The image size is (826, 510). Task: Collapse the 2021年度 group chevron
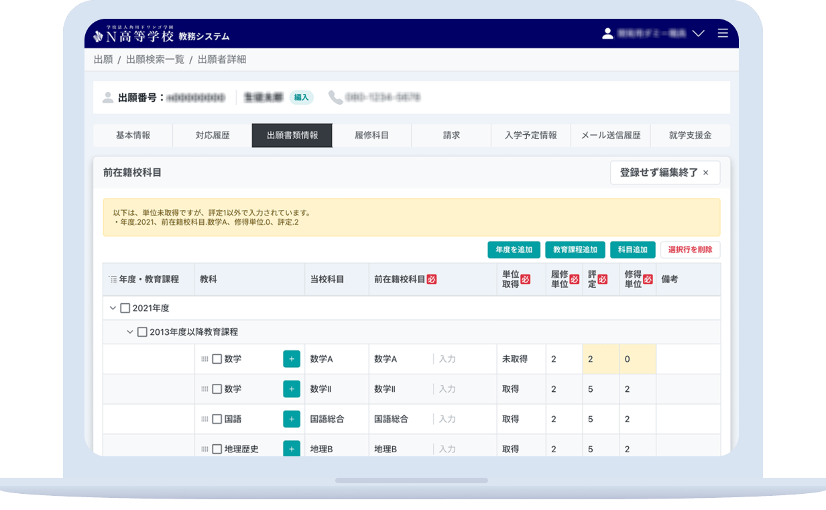(x=111, y=308)
